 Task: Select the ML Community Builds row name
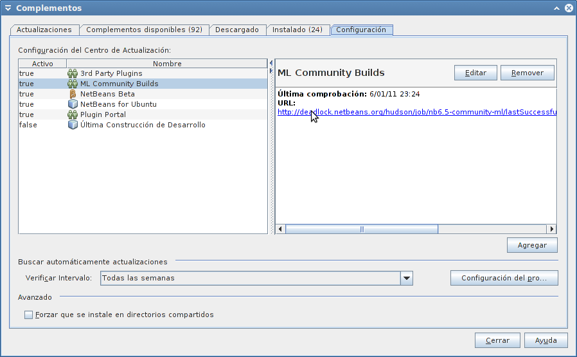click(x=120, y=84)
